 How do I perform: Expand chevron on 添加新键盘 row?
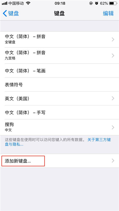click(x=113, y=161)
